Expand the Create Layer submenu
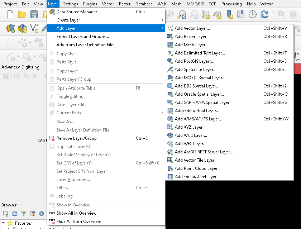The height and width of the screenshot is (229, 301). [106, 20]
